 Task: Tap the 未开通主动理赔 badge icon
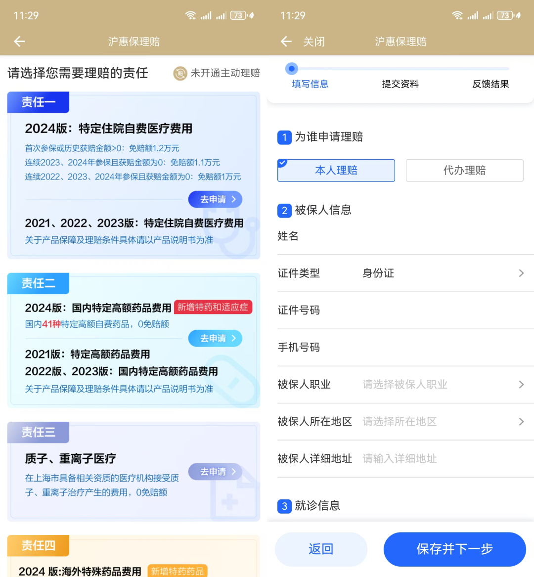(x=180, y=73)
